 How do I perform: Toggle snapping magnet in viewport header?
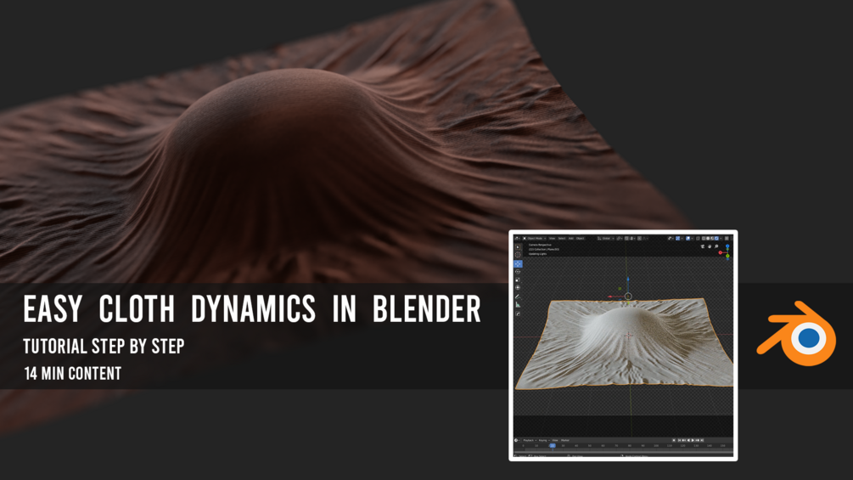pos(626,239)
